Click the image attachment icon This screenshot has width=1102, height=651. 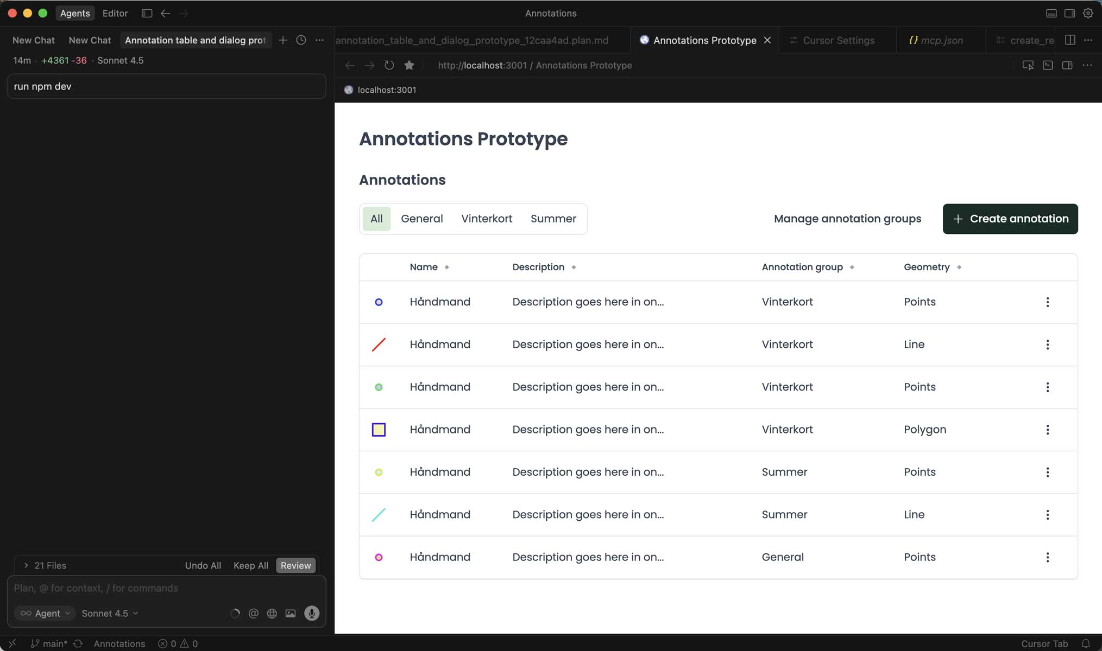[x=291, y=613]
